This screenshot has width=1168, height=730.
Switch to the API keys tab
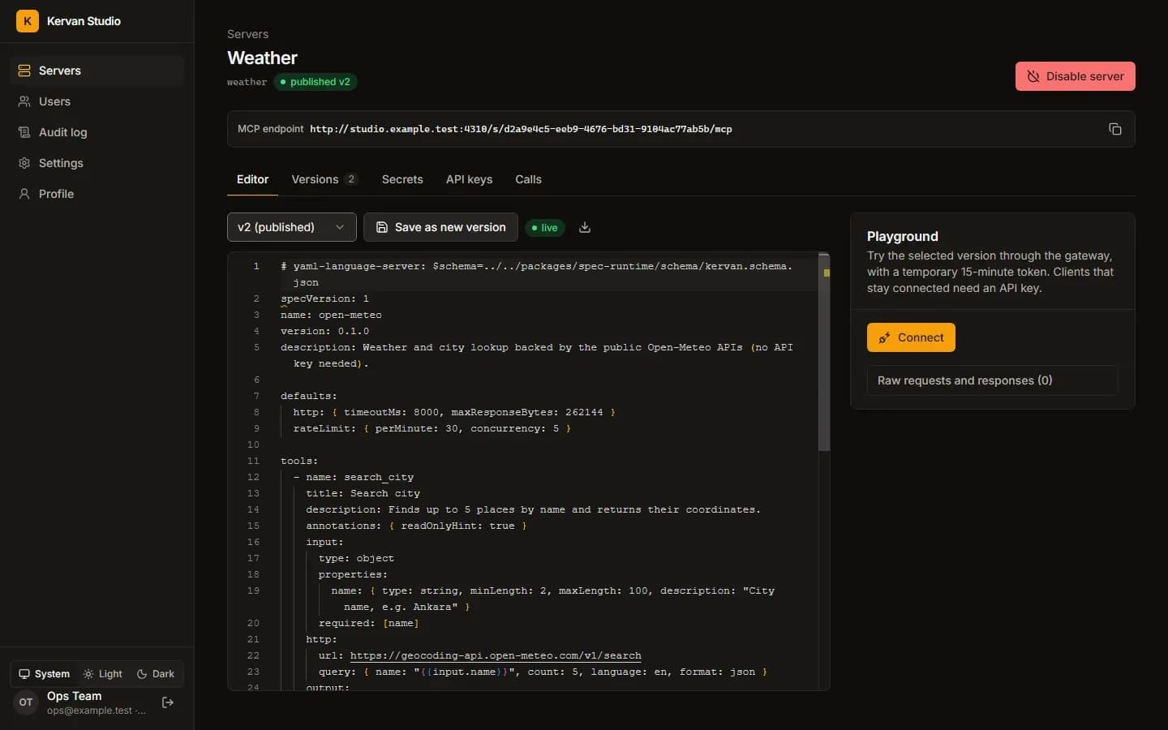(x=469, y=179)
